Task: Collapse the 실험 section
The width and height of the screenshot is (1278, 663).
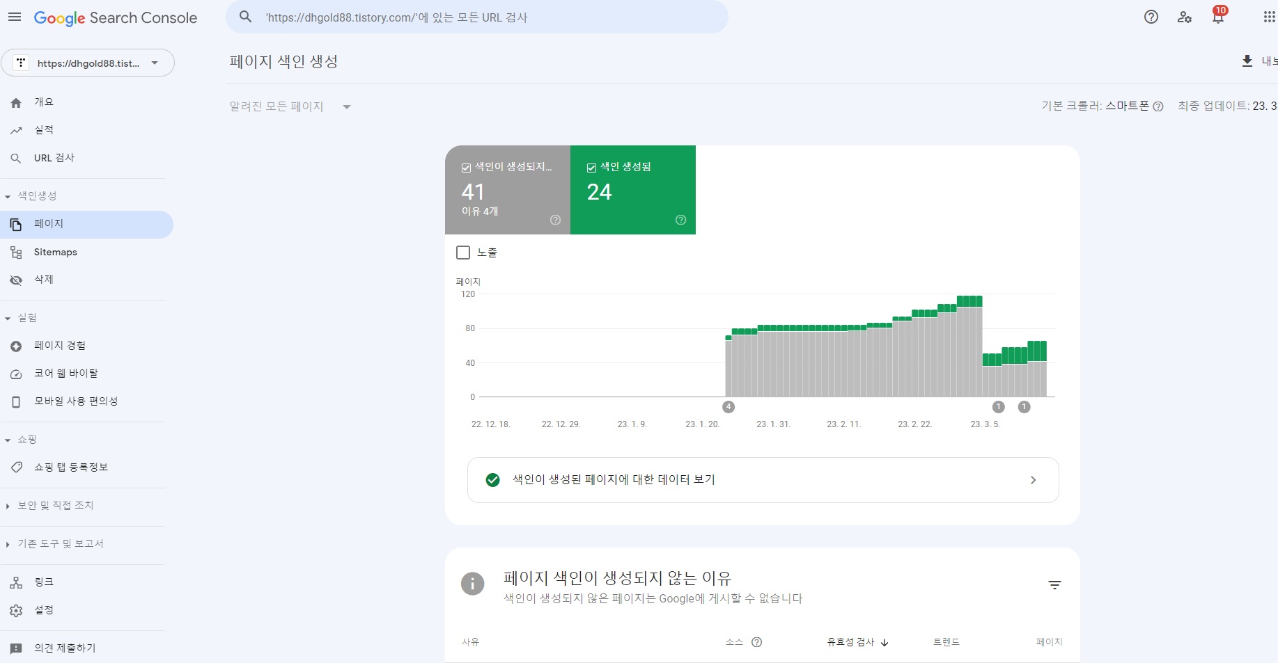Action: pyautogui.click(x=8, y=319)
